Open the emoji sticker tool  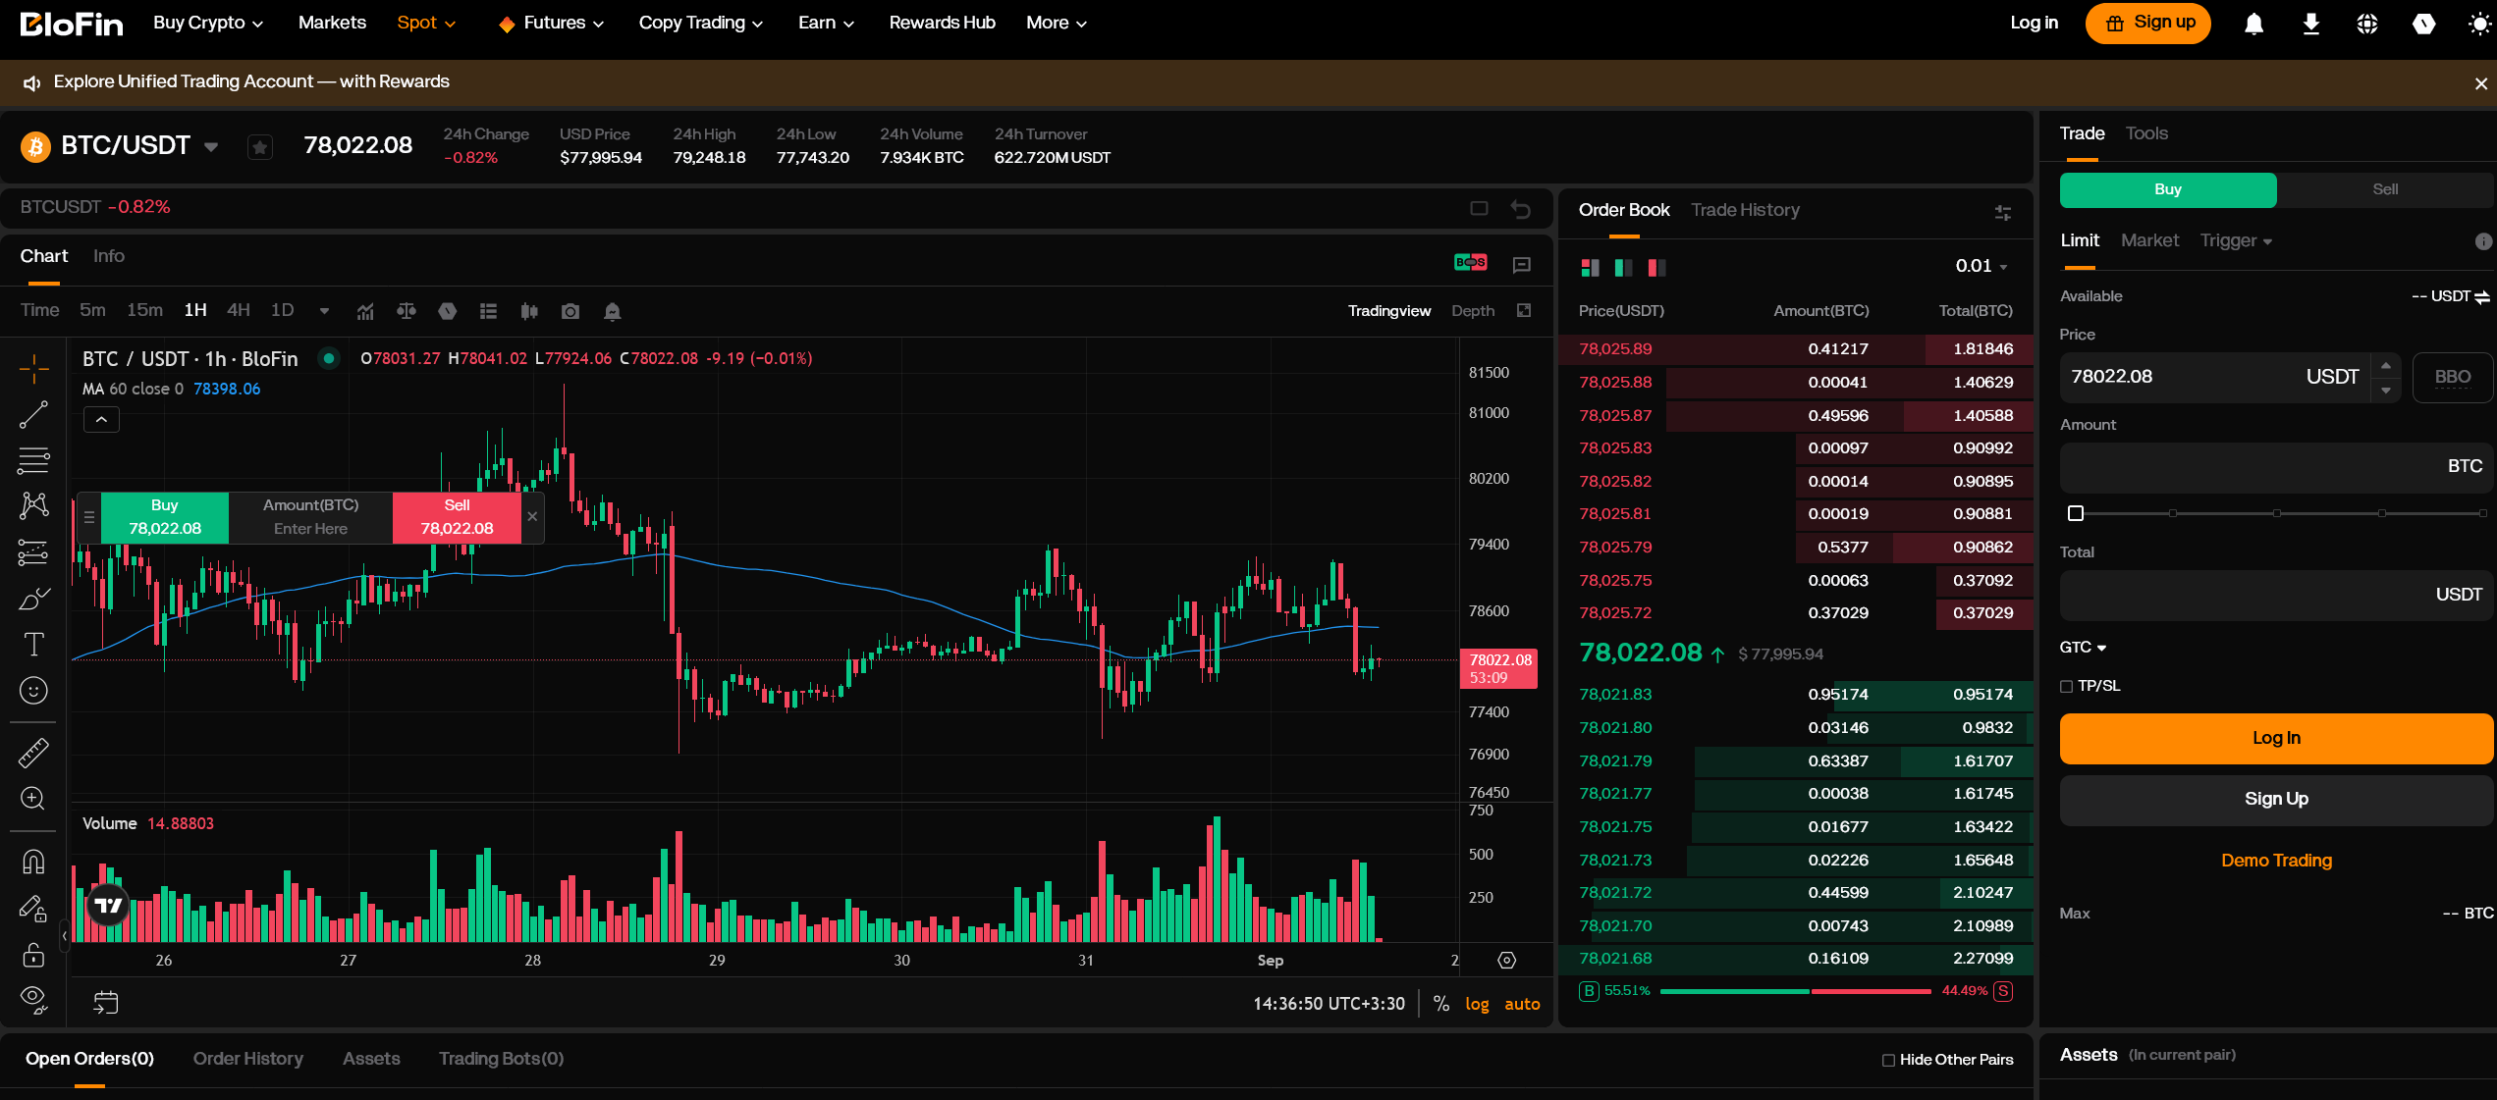pyautogui.click(x=33, y=691)
